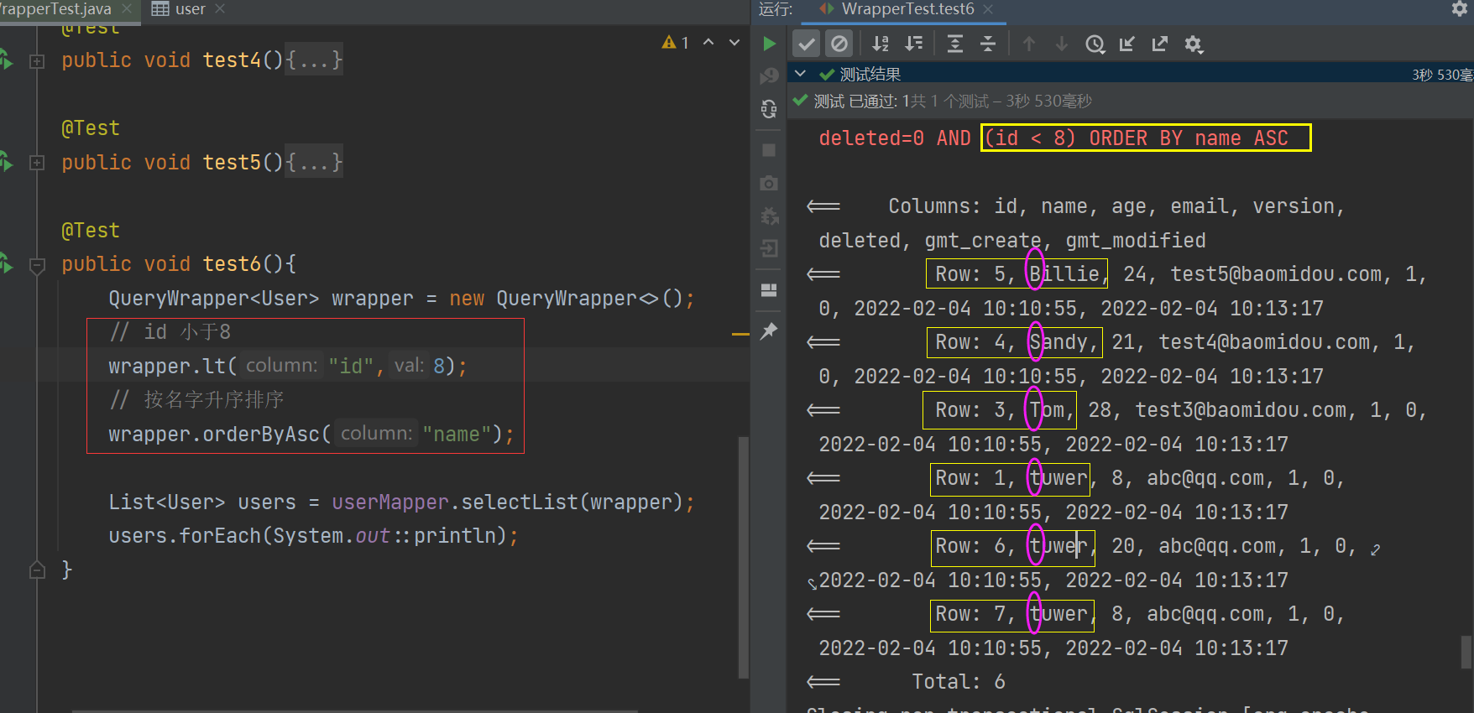Unfold test5 collapsed braces {...}
The width and height of the screenshot is (1474, 713).
point(314,162)
